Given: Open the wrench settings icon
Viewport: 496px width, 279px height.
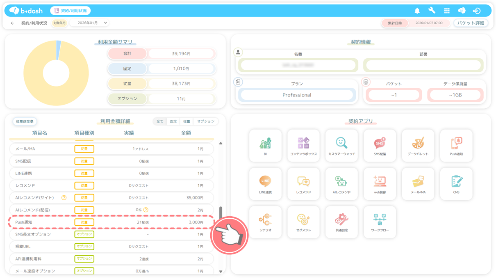Looking at the screenshot, I should pos(432,11).
